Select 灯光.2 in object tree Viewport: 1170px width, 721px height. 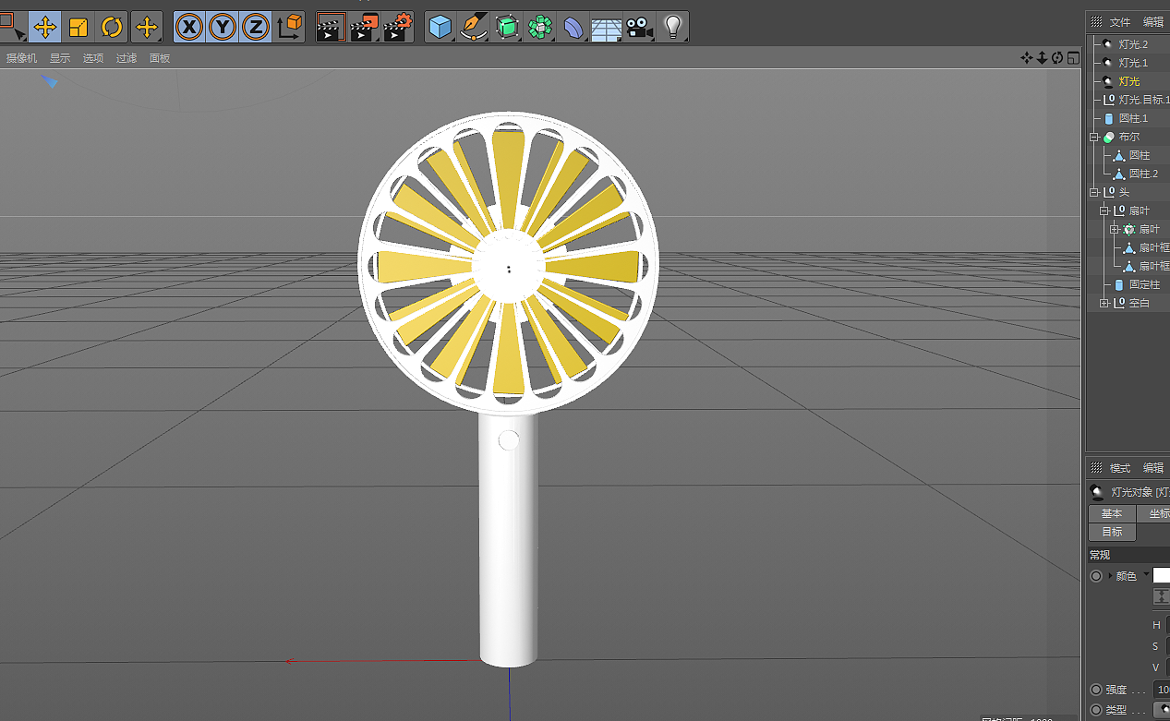(x=1133, y=44)
